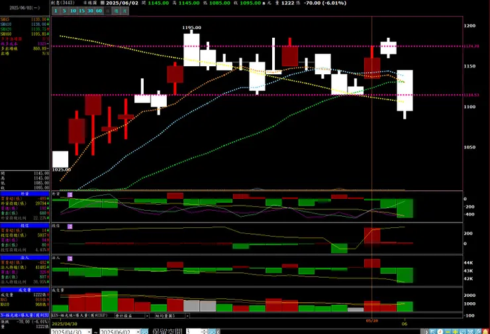Toggle purple settings square in 法人 panel
The height and width of the screenshot is (334, 490).
pos(70,258)
